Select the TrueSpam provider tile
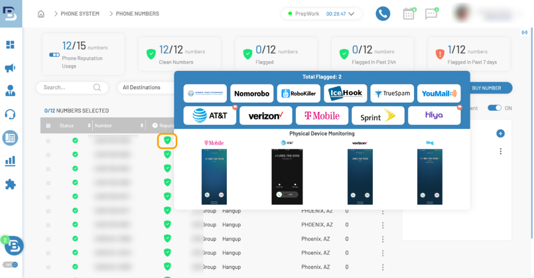The width and height of the screenshot is (534, 278). click(x=392, y=94)
